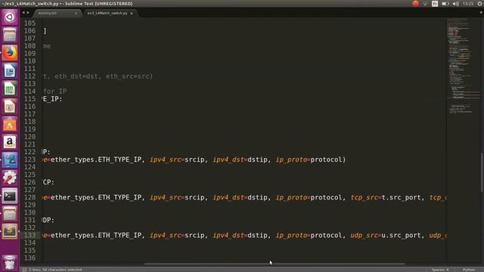484x272 pixels.
Task: Click line number 106 in gutter
Action: 30,30
